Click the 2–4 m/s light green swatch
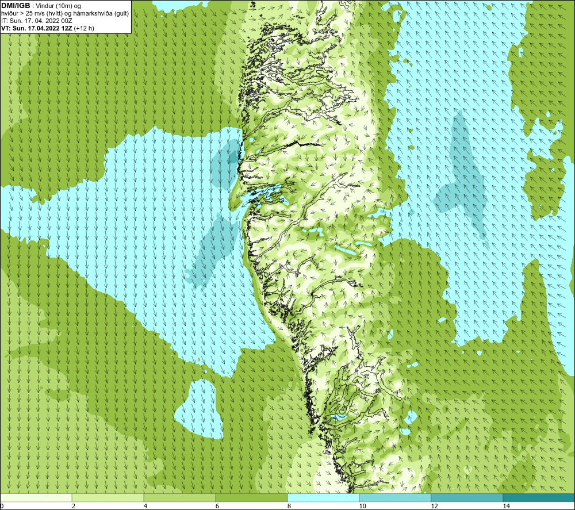This screenshot has height=510, width=575. coord(108,497)
